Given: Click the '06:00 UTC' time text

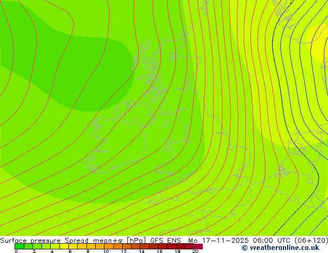Looking at the screenshot, I should point(272,240).
